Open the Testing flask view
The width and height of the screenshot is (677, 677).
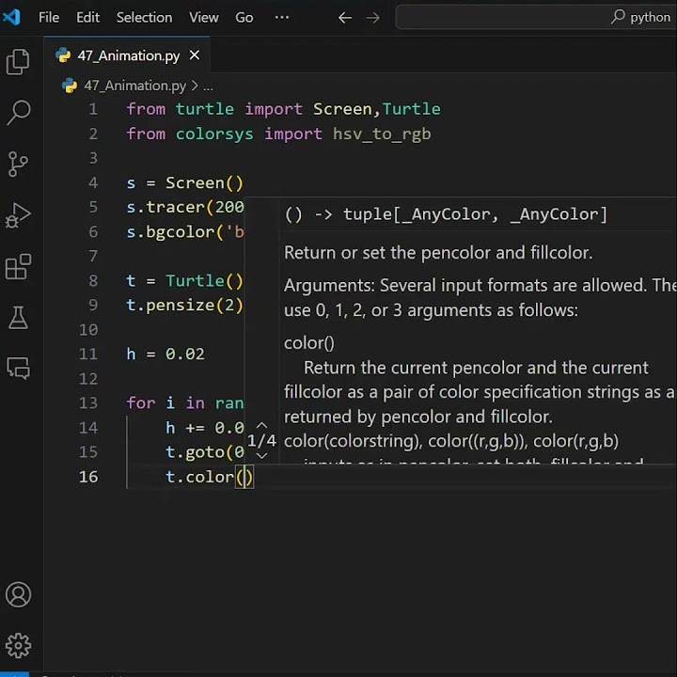pos(18,318)
